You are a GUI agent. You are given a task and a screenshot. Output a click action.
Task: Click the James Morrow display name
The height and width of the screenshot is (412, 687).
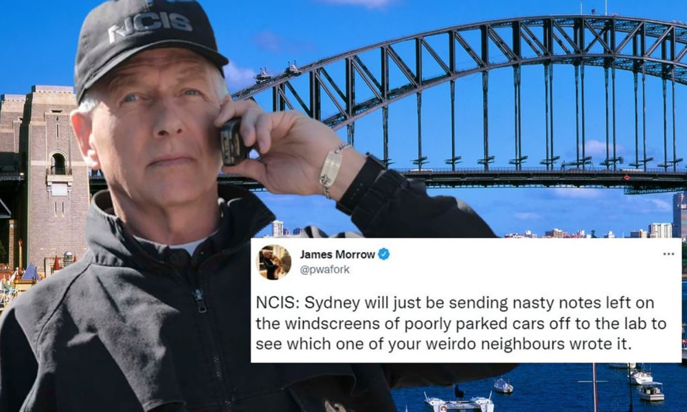coord(337,254)
